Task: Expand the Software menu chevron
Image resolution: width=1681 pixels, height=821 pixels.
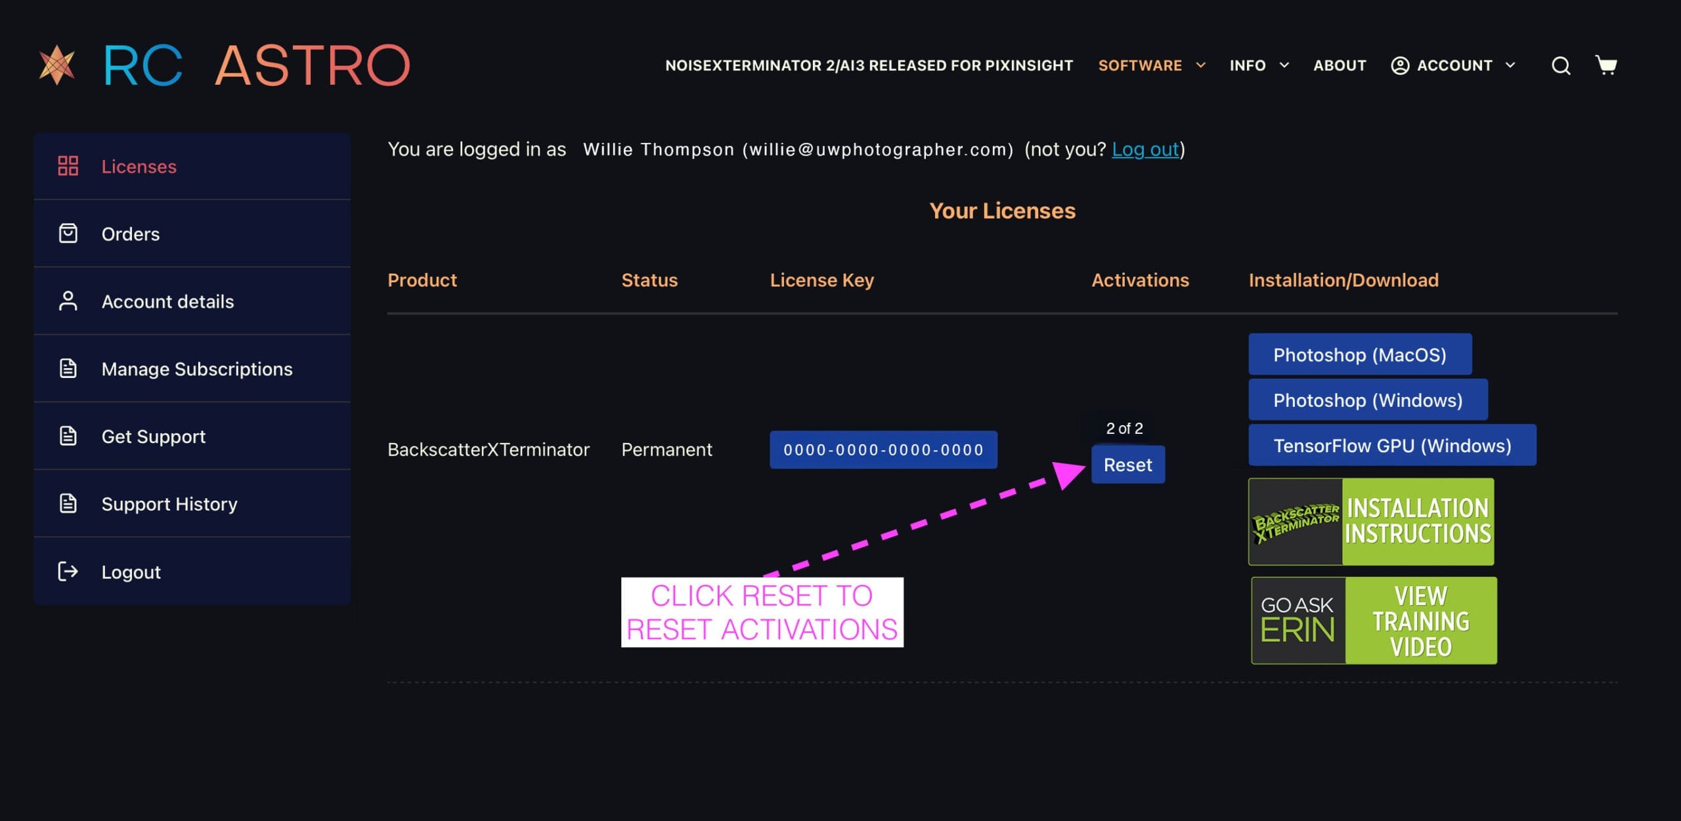Action: tap(1201, 66)
